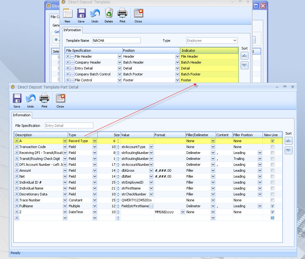Click Save icon in Direct Deposit Template toolbar
The height and width of the screenshot is (259, 305).
click(81, 14)
